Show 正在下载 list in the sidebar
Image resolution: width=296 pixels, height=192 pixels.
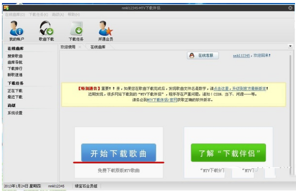15,91
